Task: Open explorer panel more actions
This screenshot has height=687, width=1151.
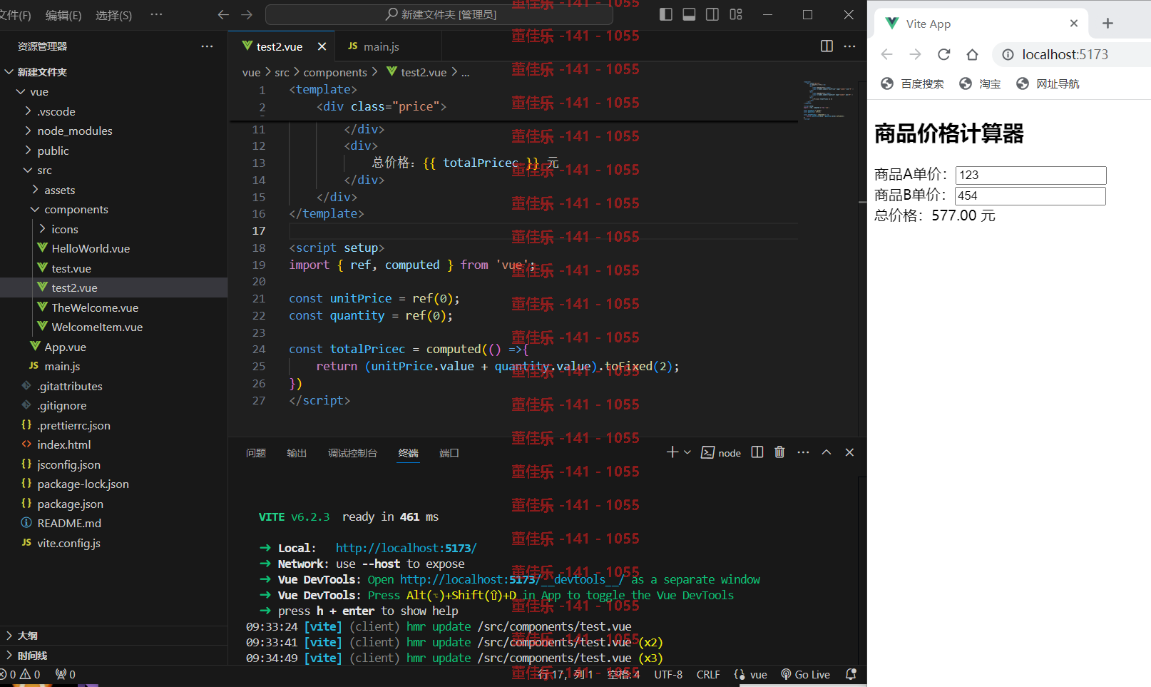Action: point(207,46)
